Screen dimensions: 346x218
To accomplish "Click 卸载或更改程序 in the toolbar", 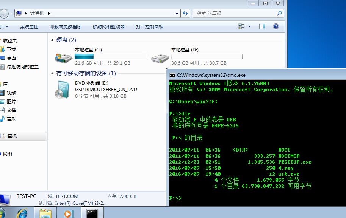I will (66, 27).
